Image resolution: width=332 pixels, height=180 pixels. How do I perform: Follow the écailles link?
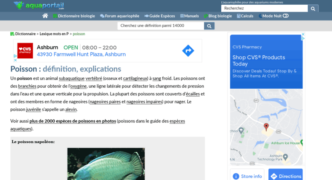point(193,94)
